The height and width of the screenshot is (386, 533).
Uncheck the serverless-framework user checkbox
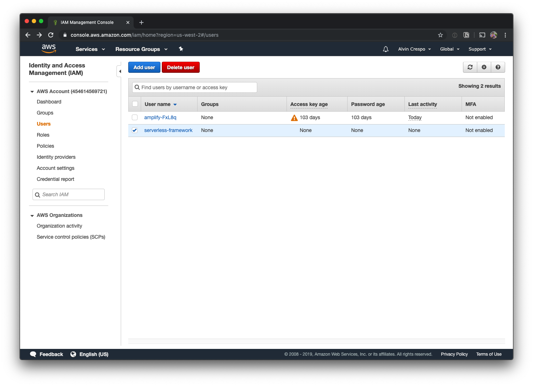135,130
